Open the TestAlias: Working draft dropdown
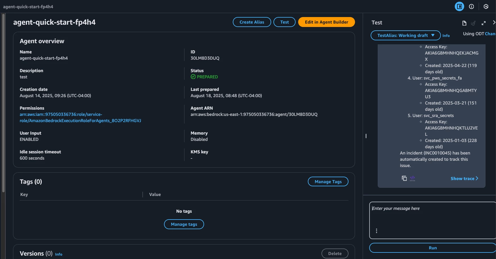The image size is (496, 259). click(406, 35)
